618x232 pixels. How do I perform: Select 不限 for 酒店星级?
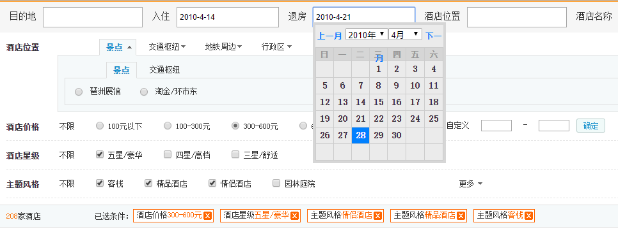67,155
